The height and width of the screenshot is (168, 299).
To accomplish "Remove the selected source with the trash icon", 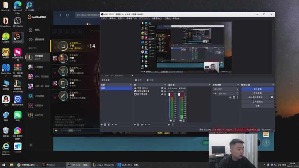I will (x=138, y=125).
